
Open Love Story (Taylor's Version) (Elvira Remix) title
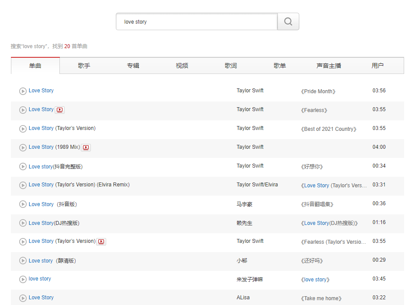(x=79, y=185)
